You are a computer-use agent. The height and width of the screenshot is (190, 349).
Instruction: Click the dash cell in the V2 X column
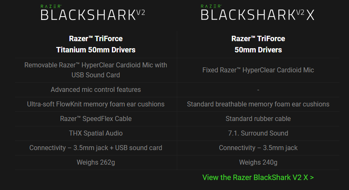pyautogui.click(x=258, y=89)
